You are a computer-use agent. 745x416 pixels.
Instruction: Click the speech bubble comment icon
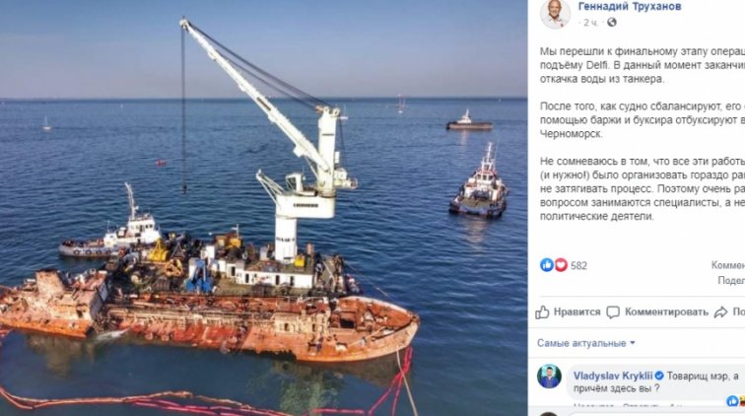click(x=613, y=312)
